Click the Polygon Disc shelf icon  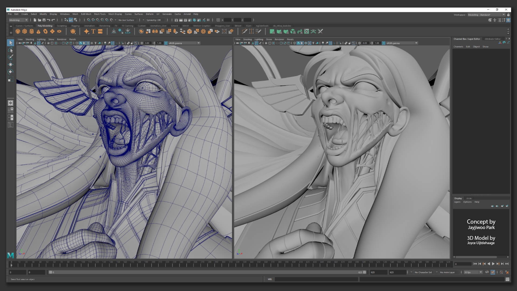coord(59,32)
